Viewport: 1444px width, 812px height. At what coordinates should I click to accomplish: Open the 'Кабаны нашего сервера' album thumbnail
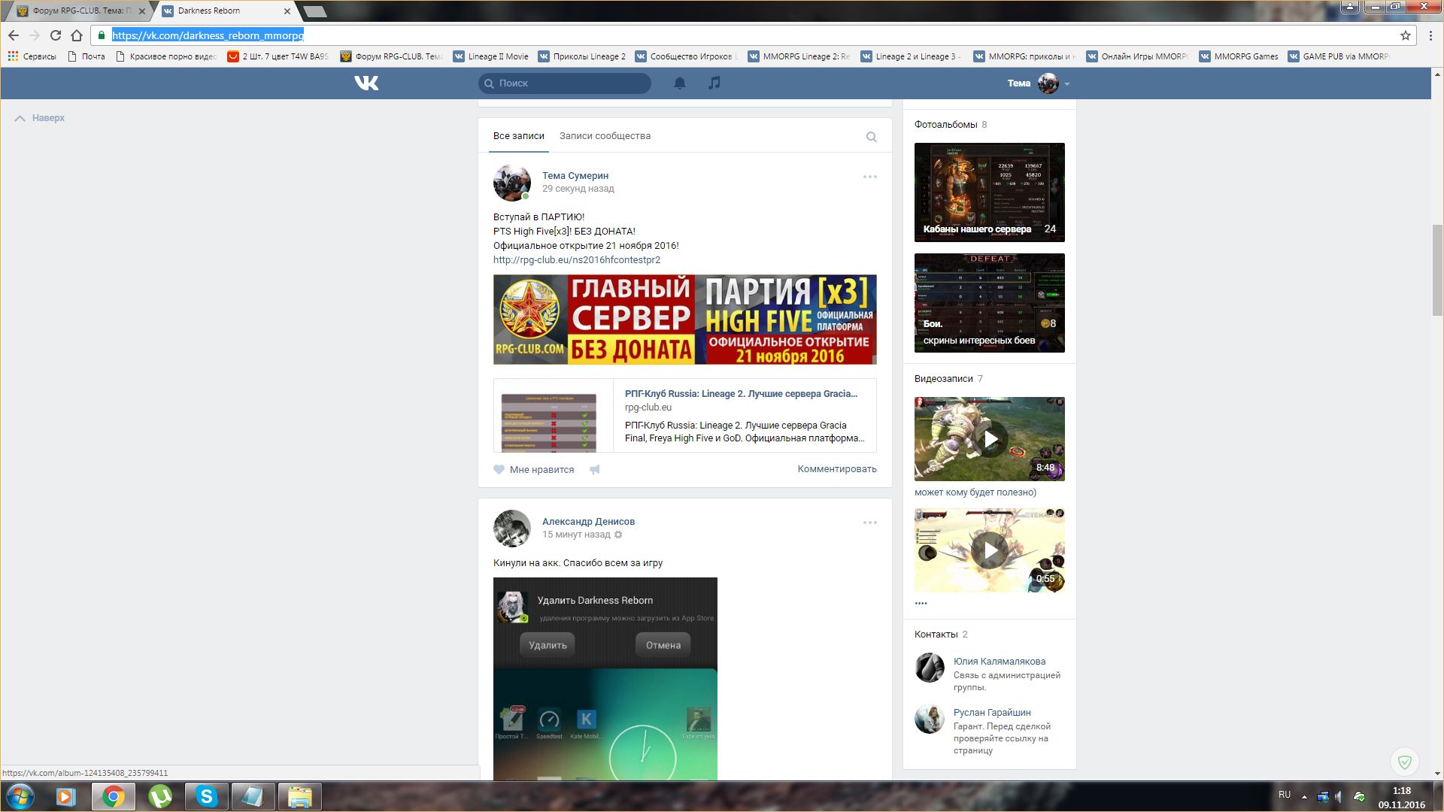pyautogui.click(x=990, y=192)
